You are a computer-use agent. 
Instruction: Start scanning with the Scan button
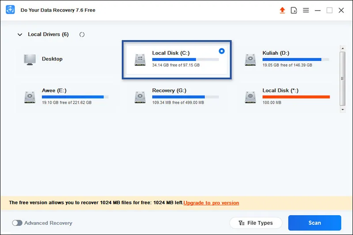pos(315,223)
